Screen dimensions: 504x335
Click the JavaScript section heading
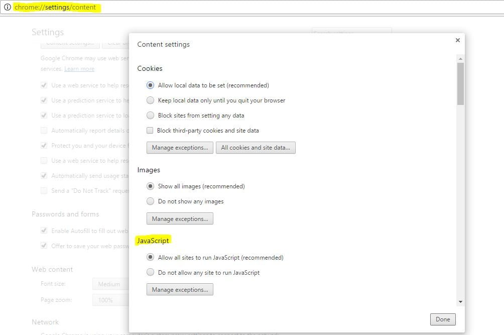153,241
